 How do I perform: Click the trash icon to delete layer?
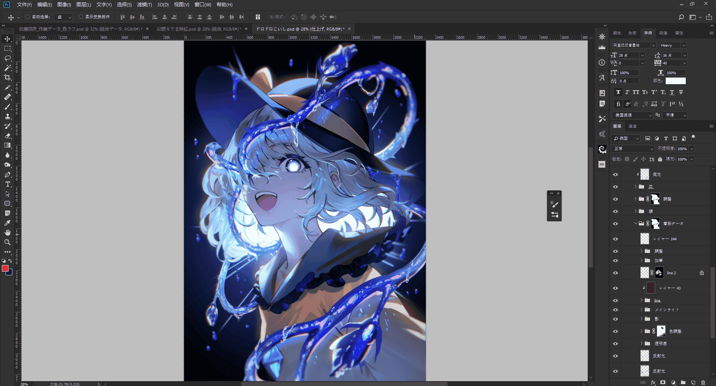click(x=703, y=383)
